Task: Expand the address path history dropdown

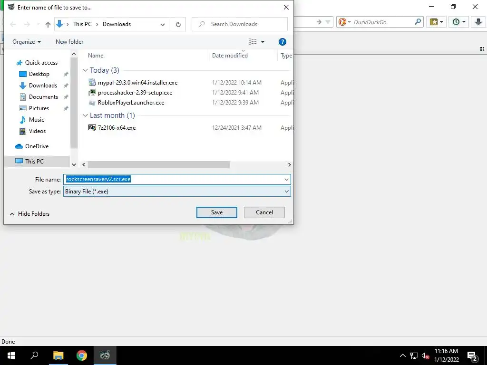Action: [163, 24]
